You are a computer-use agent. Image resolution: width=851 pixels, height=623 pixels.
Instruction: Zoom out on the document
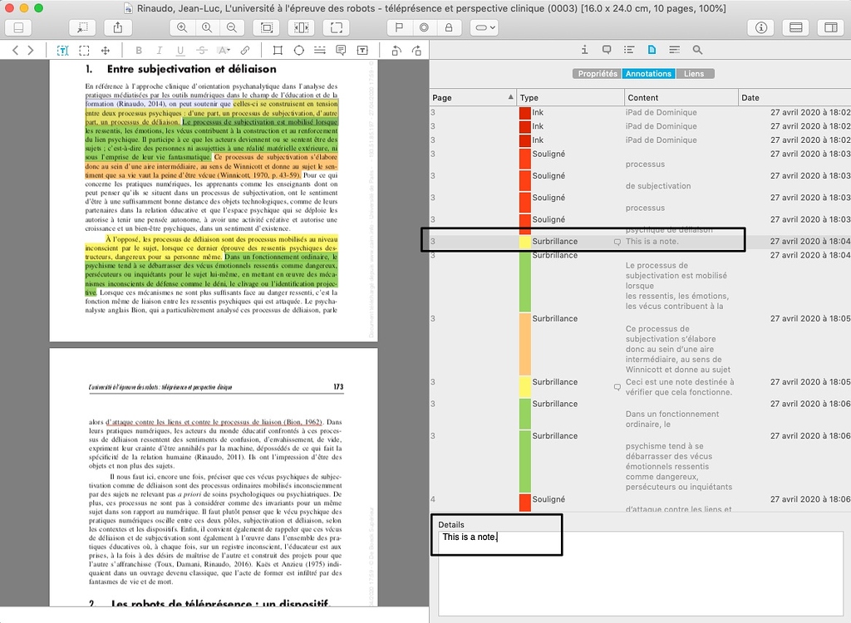tap(231, 27)
